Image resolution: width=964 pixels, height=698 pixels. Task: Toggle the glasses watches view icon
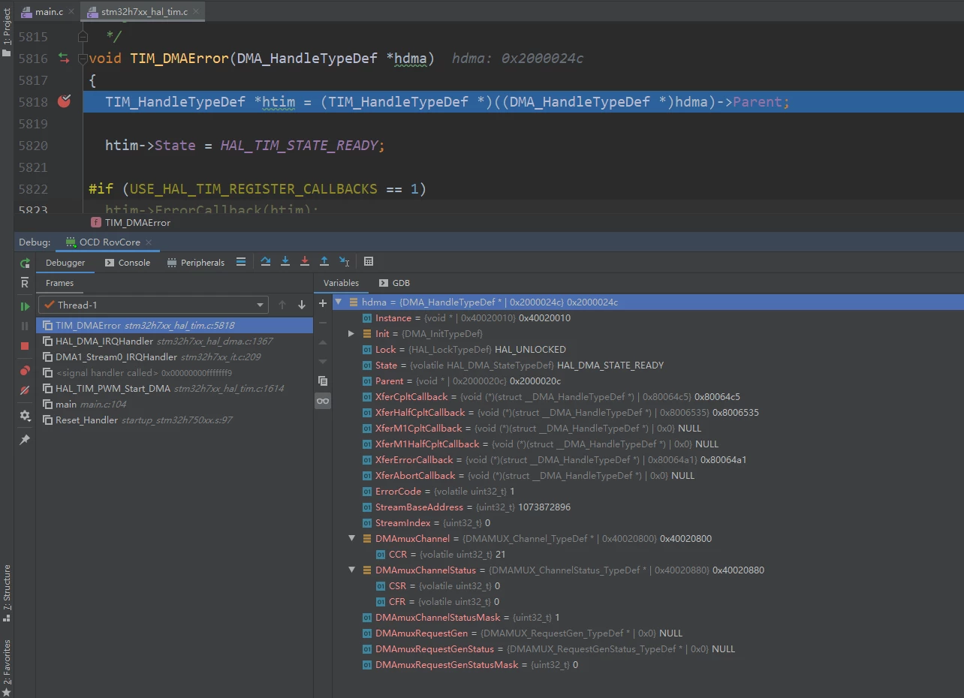[x=323, y=401]
